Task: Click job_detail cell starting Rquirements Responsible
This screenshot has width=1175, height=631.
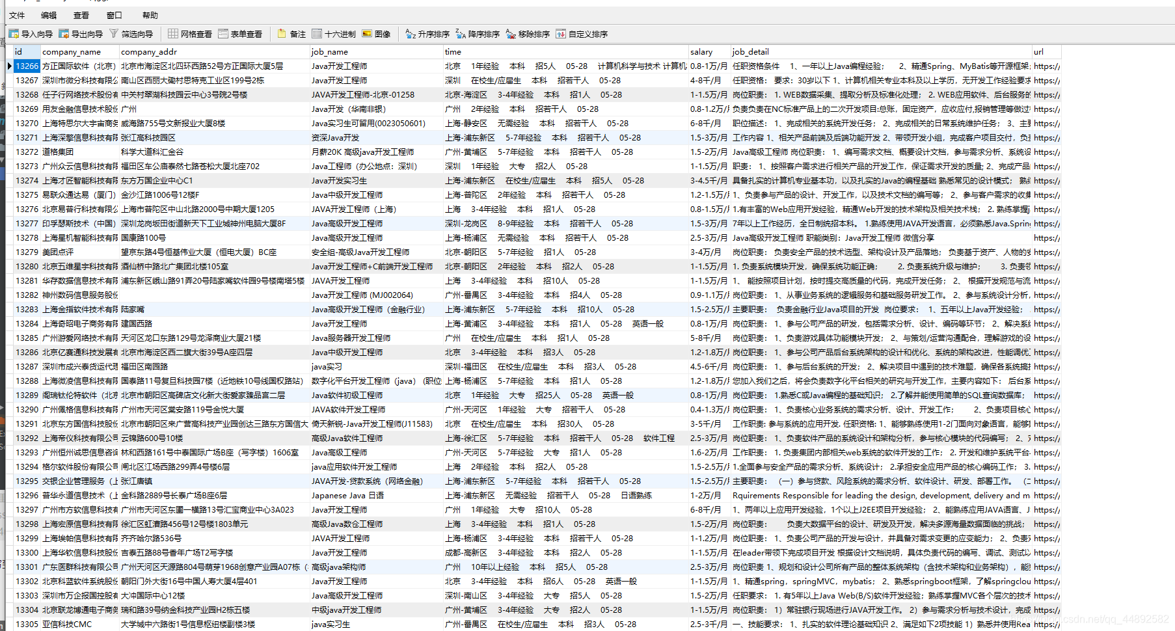Action: 881,495
